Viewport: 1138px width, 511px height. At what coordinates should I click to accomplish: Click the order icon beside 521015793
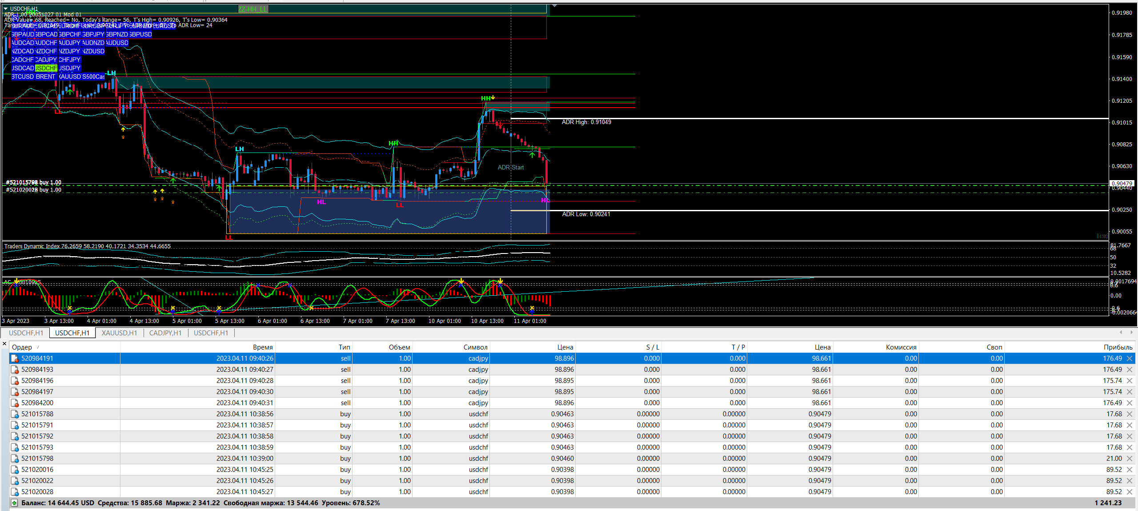pos(15,447)
